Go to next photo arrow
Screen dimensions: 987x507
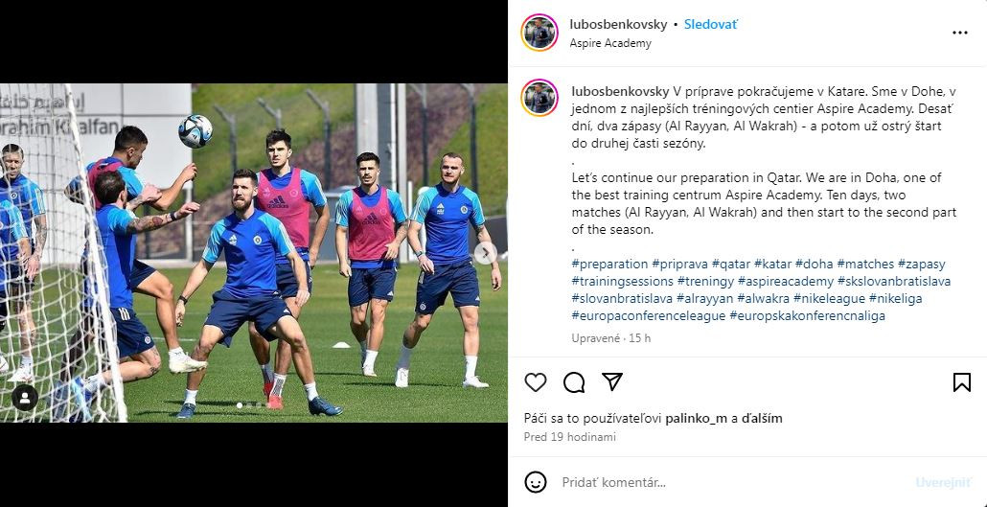pyautogui.click(x=484, y=253)
